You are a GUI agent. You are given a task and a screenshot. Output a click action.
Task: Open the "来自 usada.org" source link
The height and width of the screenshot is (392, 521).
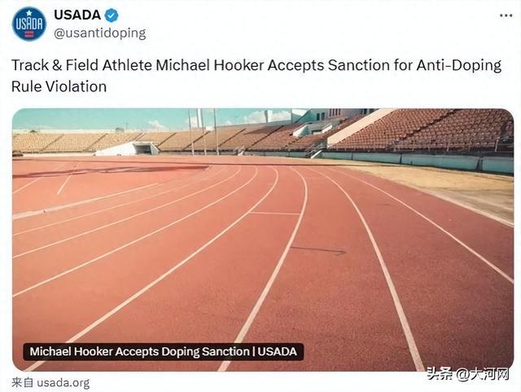(x=50, y=382)
